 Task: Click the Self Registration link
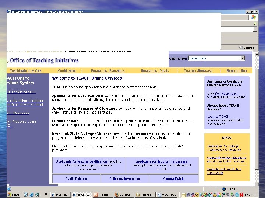227,93
